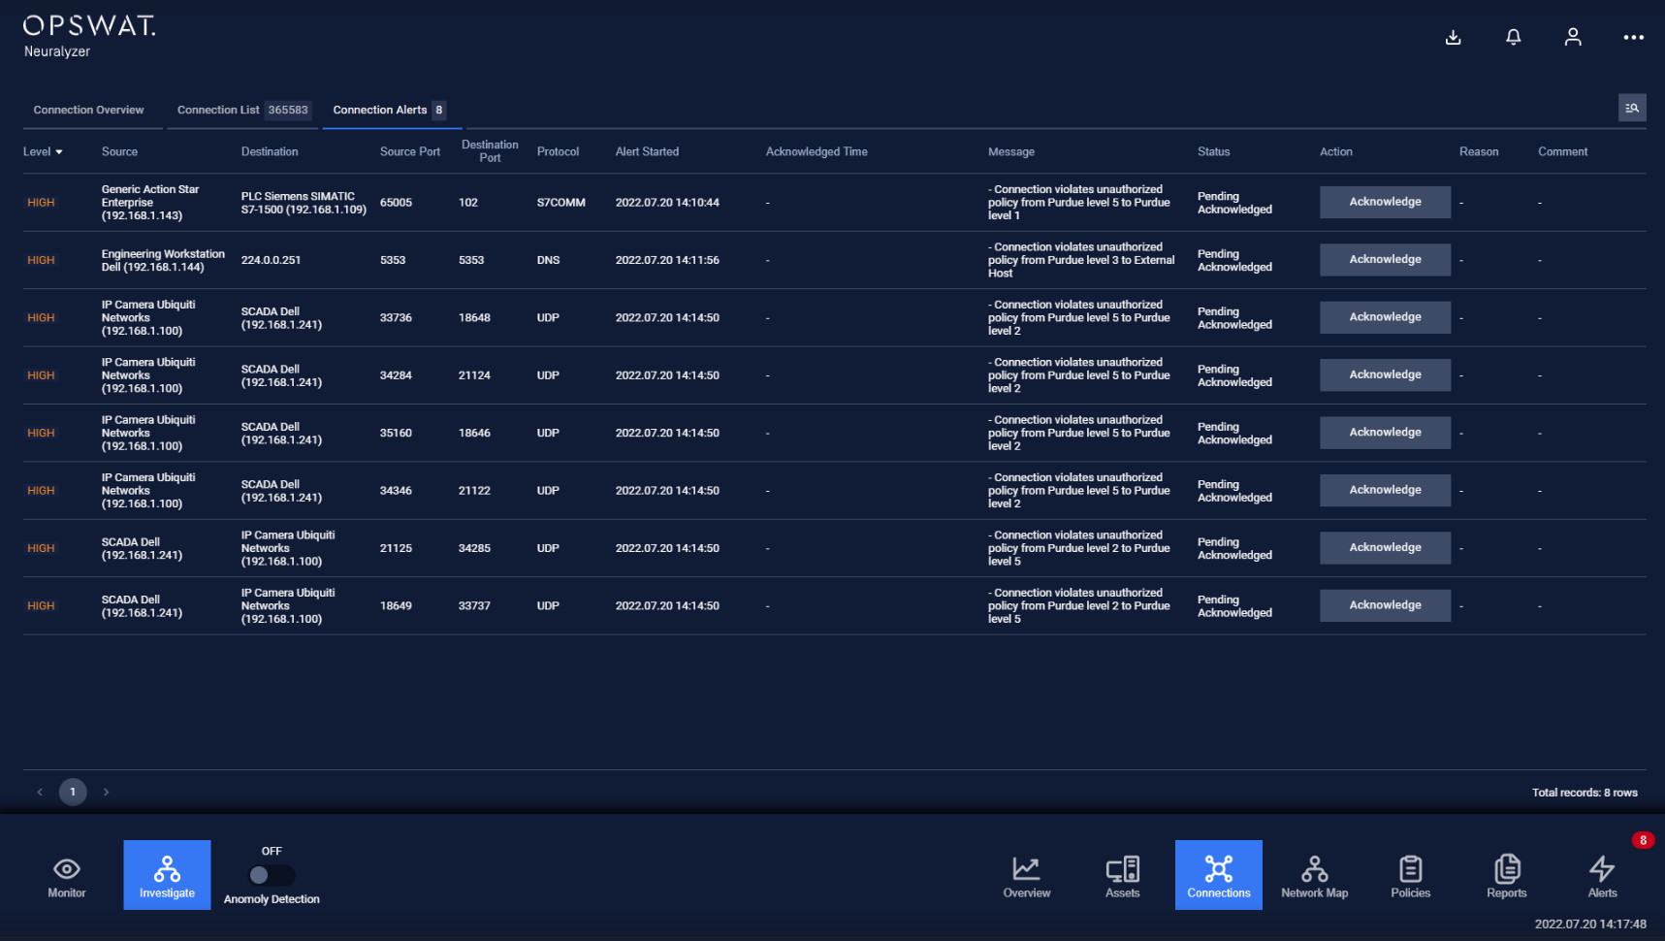The height and width of the screenshot is (941, 1665).
Task: Sort by the Level column dropdown arrow
Action: point(59,152)
